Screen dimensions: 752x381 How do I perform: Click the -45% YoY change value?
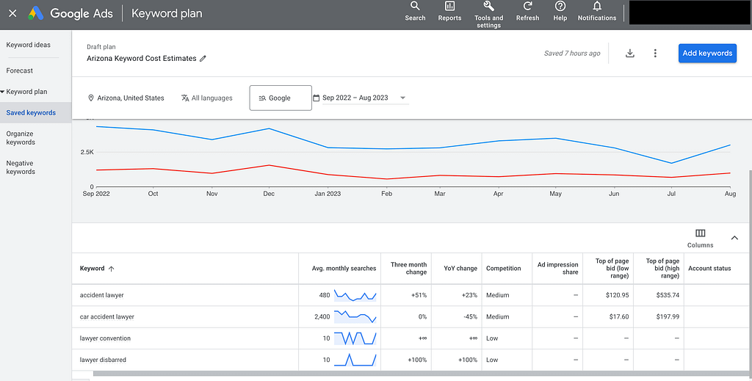click(471, 317)
